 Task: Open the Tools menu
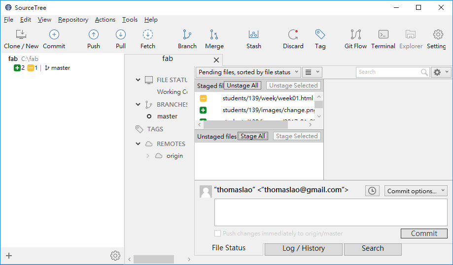(x=130, y=20)
